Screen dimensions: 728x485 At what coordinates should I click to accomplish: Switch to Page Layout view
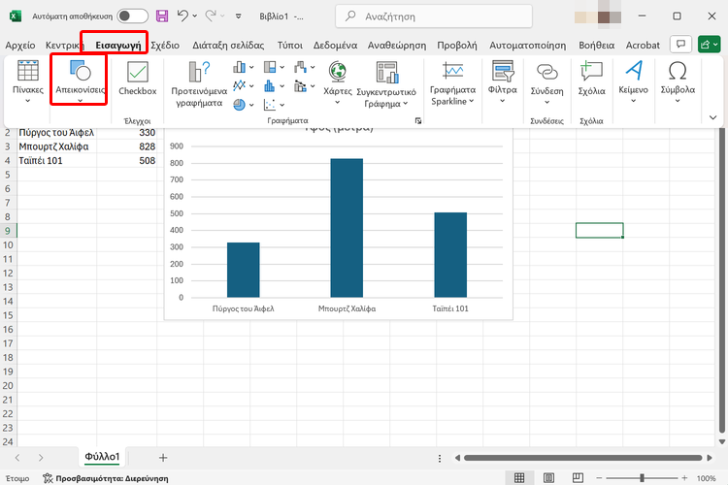click(x=548, y=477)
